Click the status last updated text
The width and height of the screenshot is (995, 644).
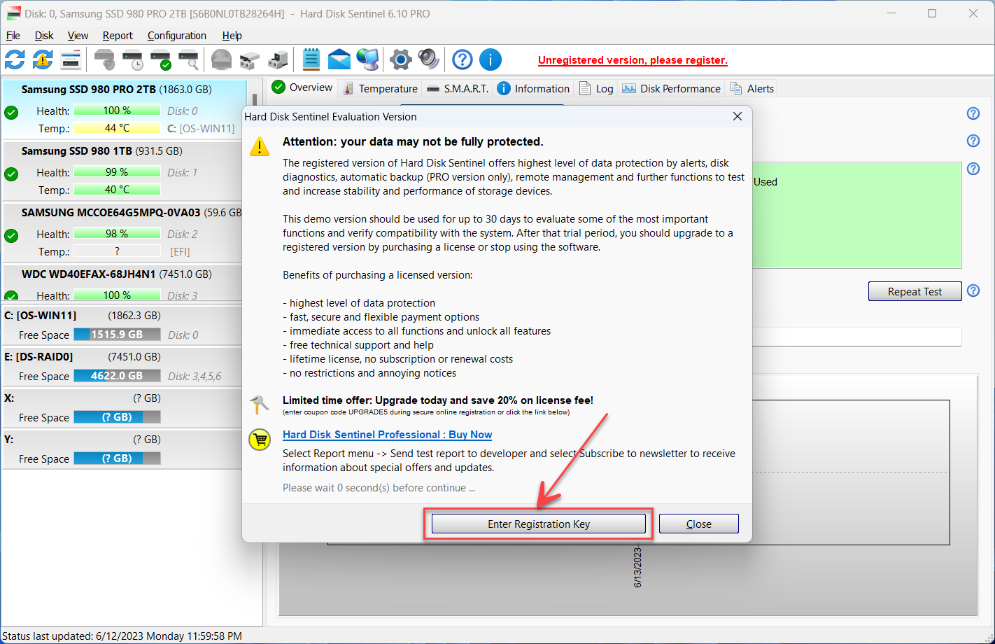point(122,636)
